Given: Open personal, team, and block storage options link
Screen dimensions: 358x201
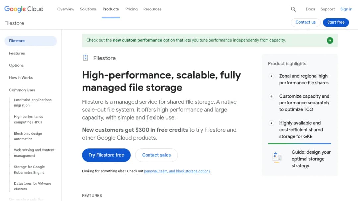Looking at the screenshot, I should [x=177, y=171].
